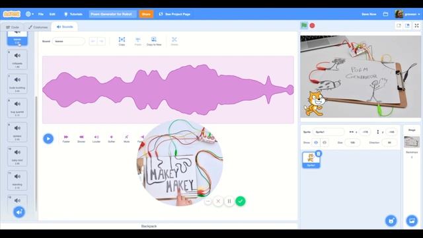Apply the Faster effect
The width and height of the screenshot is (423, 238).
pos(66,139)
